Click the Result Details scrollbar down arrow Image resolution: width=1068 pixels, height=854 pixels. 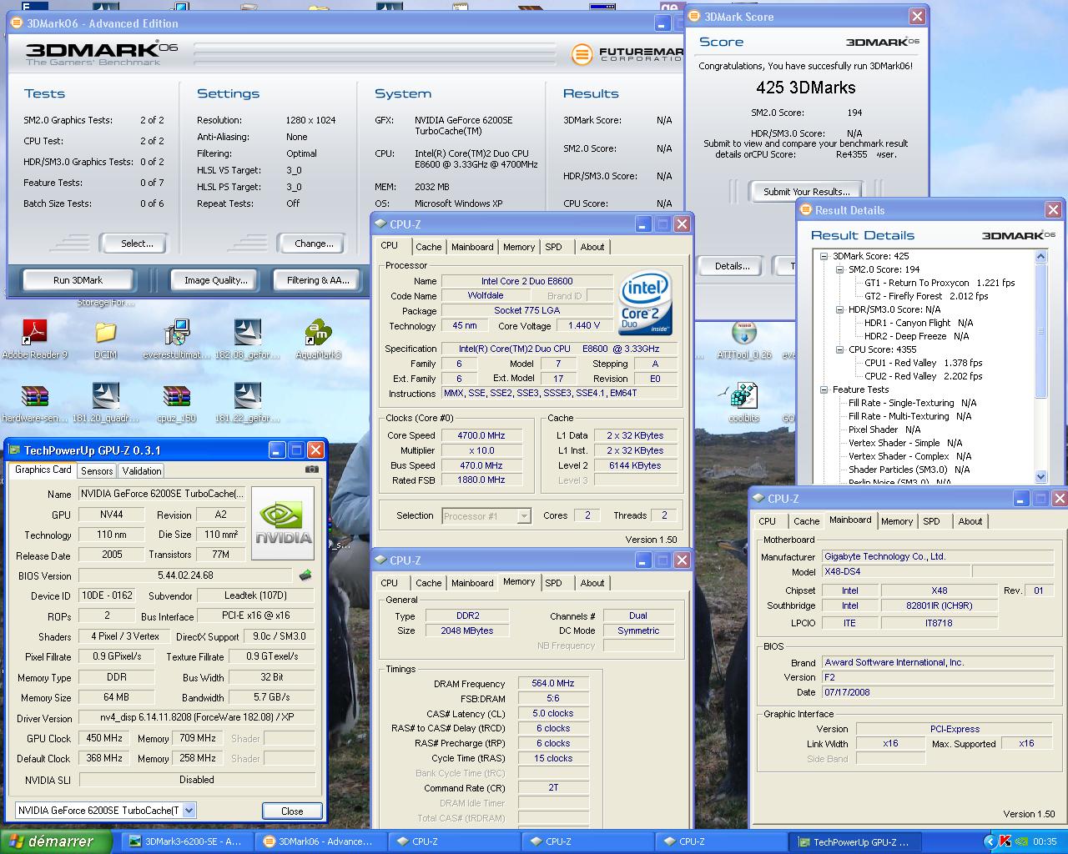click(1041, 477)
